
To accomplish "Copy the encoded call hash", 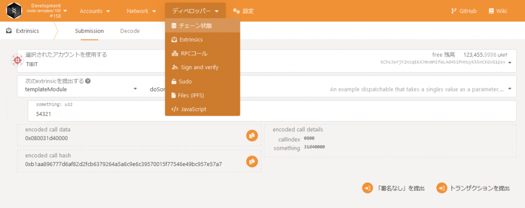I will [x=251, y=161].
